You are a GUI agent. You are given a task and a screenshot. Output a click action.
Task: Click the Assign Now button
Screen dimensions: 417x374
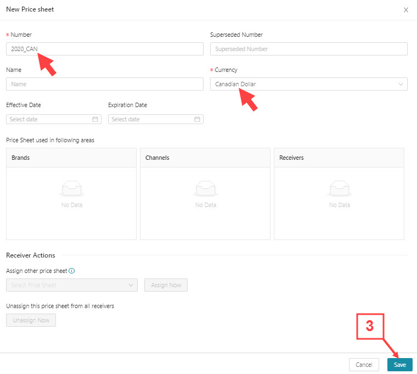(166, 285)
